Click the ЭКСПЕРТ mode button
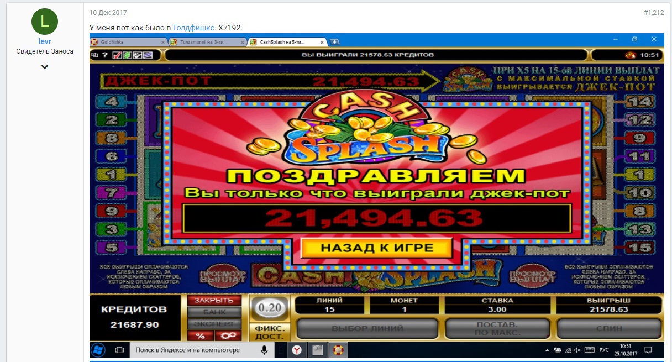Viewport: 672px width, 362px height. coord(214,324)
